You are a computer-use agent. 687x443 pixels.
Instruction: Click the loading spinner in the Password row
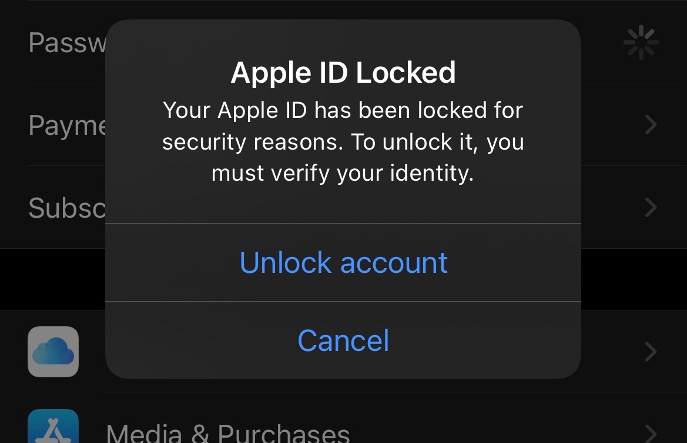coord(641,42)
